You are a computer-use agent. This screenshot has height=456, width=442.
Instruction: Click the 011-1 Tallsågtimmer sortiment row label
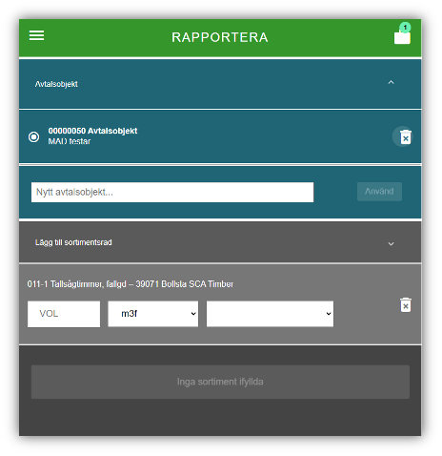click(131, 284)
